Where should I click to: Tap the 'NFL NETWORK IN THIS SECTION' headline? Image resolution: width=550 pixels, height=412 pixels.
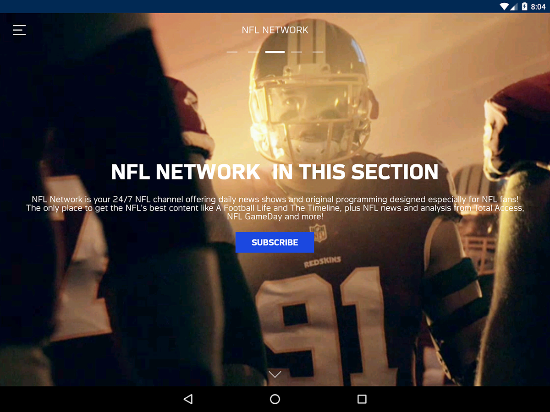(275, 172)
